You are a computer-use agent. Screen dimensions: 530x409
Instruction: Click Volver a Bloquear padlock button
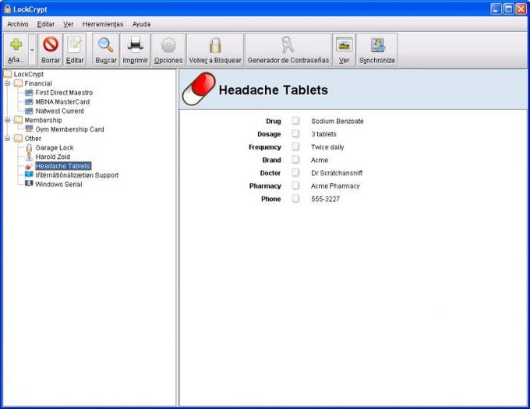tap(215, 50)
